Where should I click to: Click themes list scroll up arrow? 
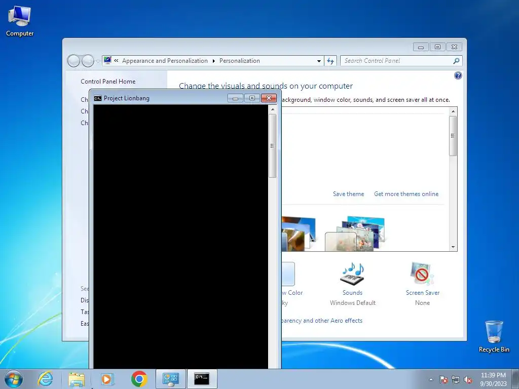tap(453, 111)
